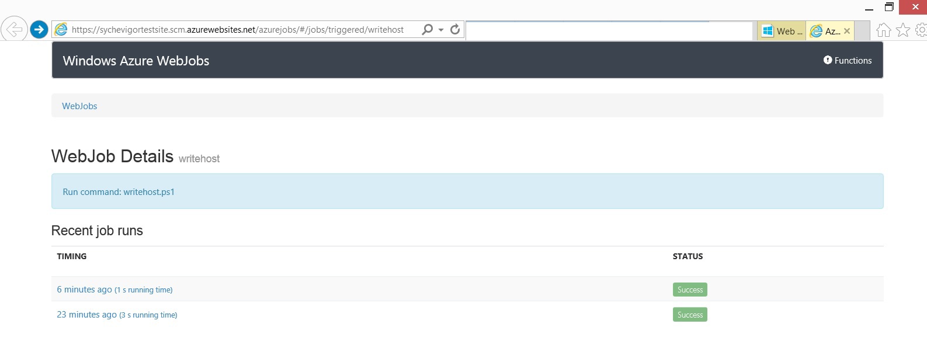Refresh the page with the reload icon
Viewport: 927px width, 359px height.
click(455, 29)
